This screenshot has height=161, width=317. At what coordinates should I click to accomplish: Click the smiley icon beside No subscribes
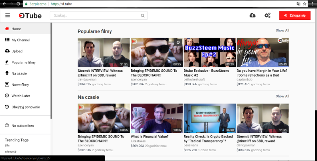pos(7,125)
